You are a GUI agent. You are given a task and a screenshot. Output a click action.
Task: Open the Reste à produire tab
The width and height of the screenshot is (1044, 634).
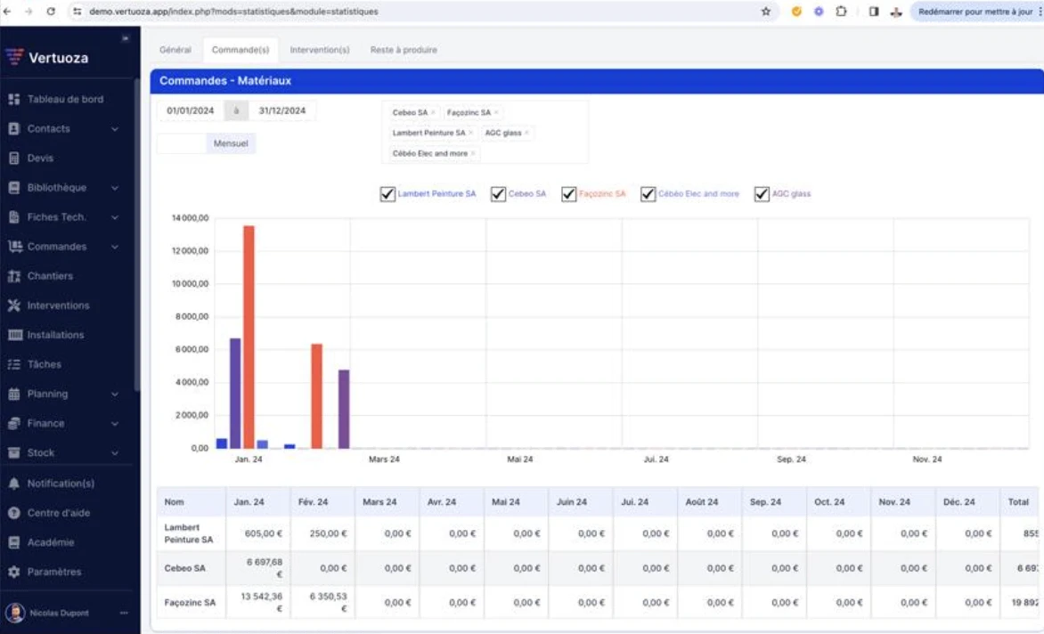(404, 50)
